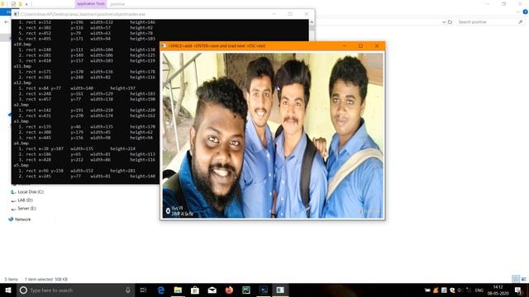Switch to details view in Explorer status bar
529x297 pixels.
(516, 279)
